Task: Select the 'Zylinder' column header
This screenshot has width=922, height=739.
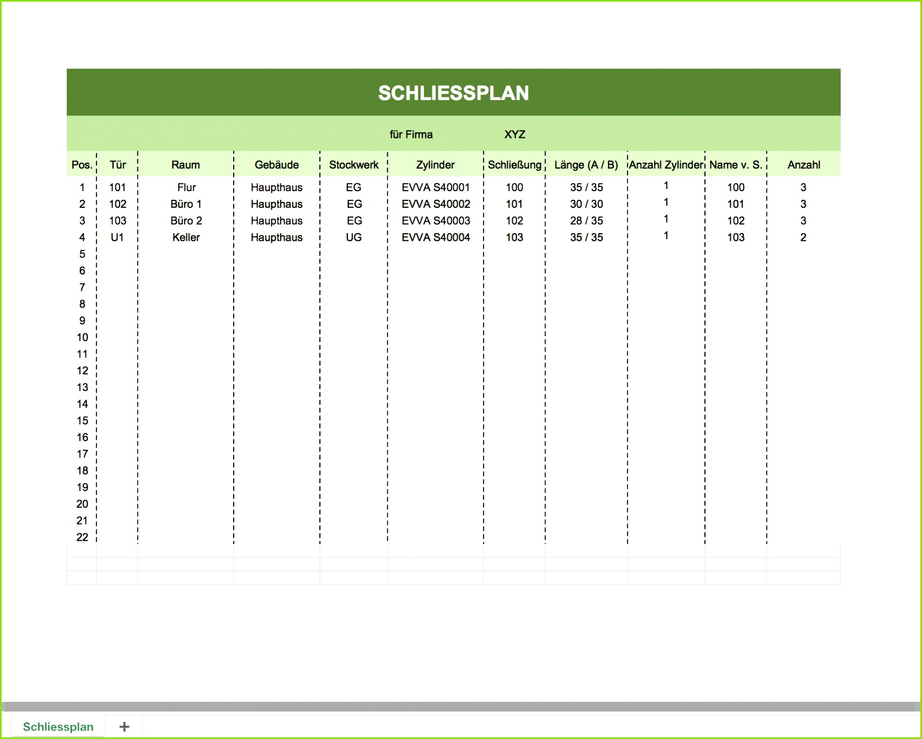Action: [436, 165]
